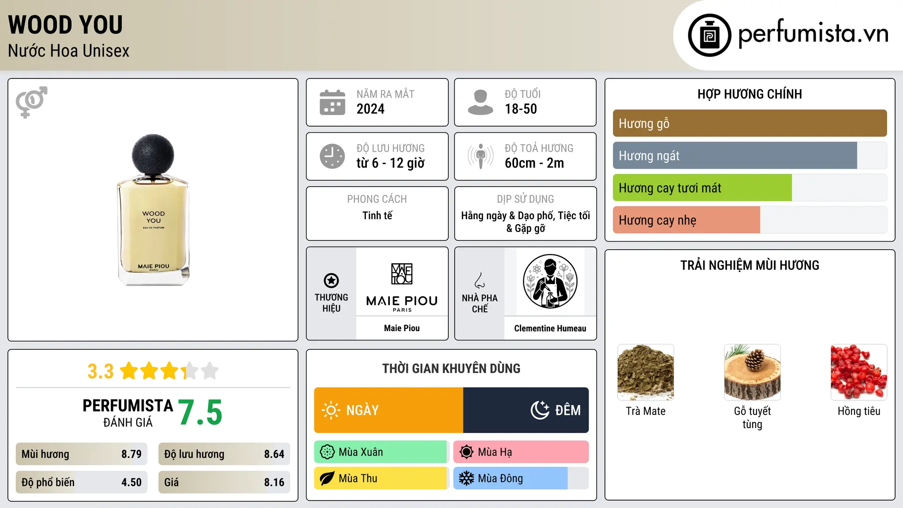Click the Trà Mate note label
The height and width of the screenshot is (508, 903).
[646, 411]
